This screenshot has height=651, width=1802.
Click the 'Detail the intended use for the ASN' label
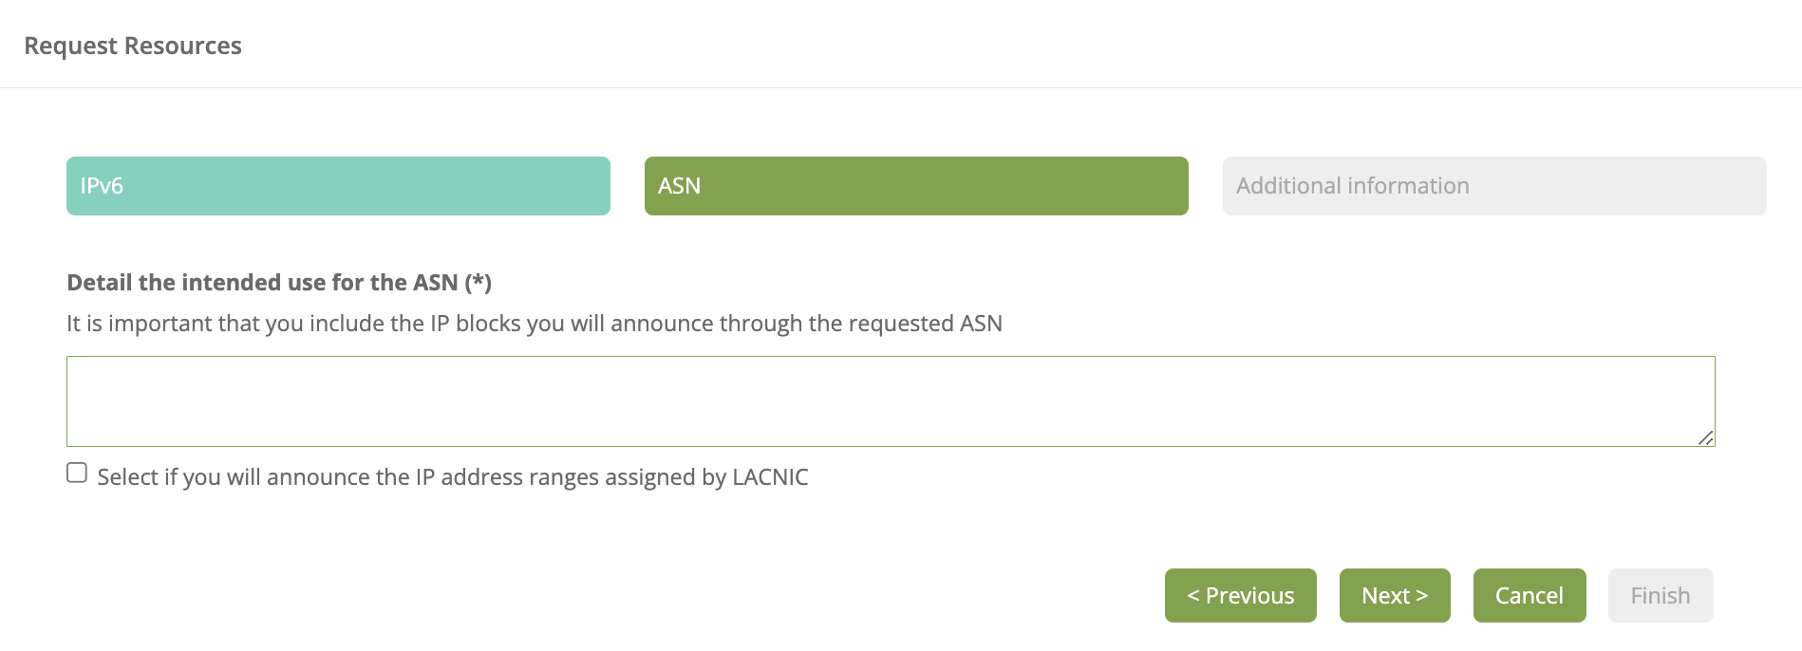tap(262, 283)
